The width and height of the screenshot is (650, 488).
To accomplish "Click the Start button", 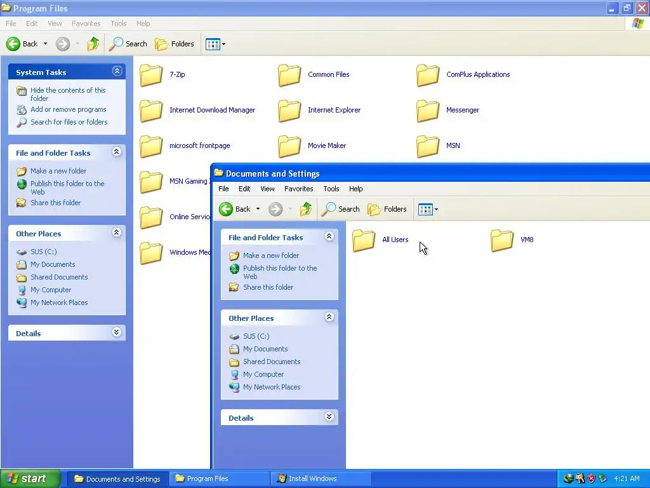I will 29,479.
